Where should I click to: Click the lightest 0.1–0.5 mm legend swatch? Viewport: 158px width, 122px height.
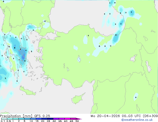tap(4, 119)
